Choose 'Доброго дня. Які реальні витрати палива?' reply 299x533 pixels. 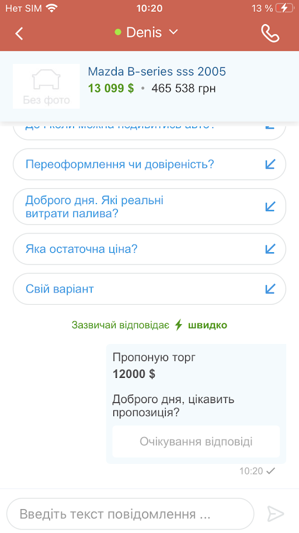(x=149, y=207)
